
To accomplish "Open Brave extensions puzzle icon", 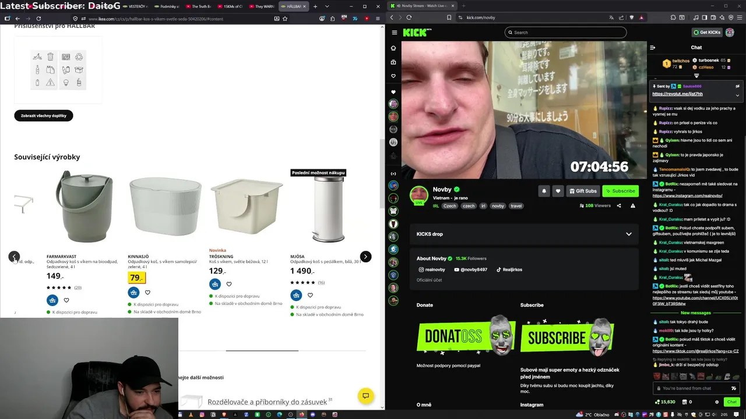I will click(x=673, y=17).
